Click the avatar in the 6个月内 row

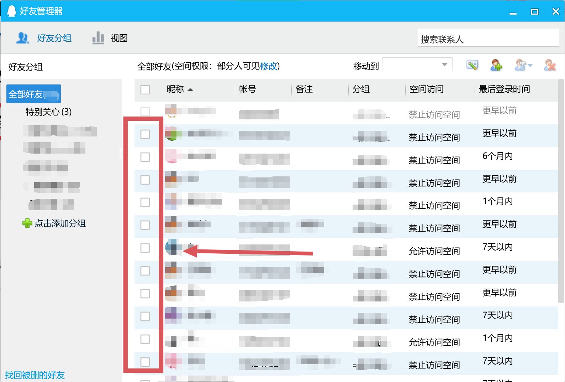pos(172,156)
